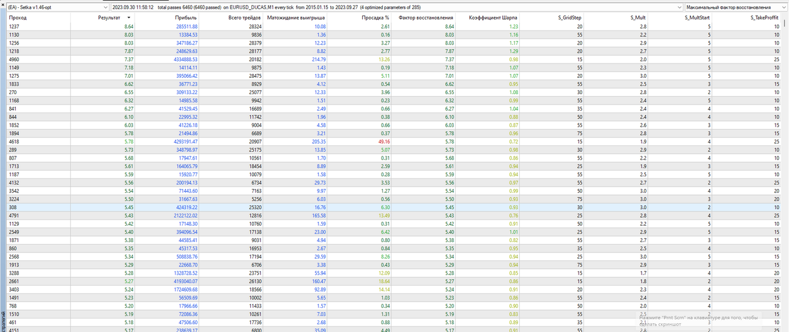Image resolution: width=789 pixels, height=332 pixels.
Task: Select the profit value 4334888.53
Action: click(185, 59)
